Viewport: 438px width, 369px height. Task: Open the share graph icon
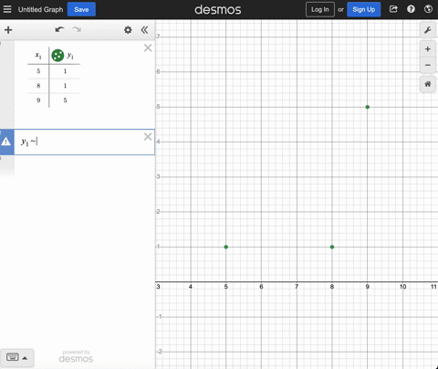(393, 9)
